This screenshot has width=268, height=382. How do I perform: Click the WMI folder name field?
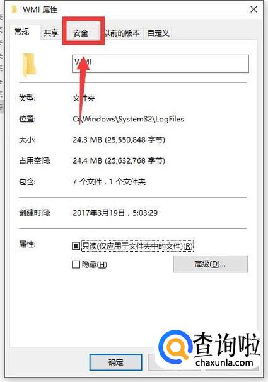pyautogui.click(x=160, y=64)
